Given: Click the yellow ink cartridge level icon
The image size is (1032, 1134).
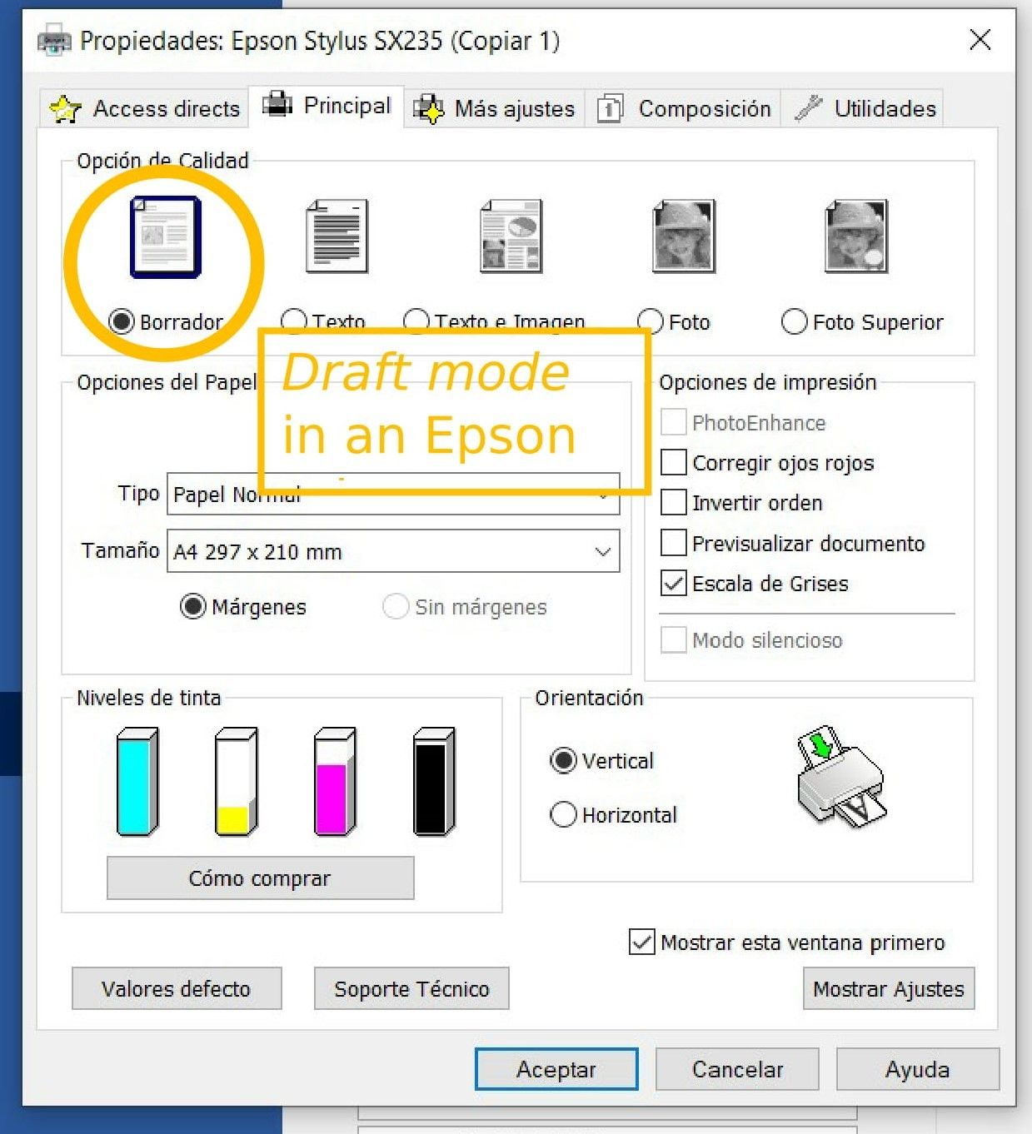Looking at the screenshot, I should pyautogui.click(x=236, y=781).
